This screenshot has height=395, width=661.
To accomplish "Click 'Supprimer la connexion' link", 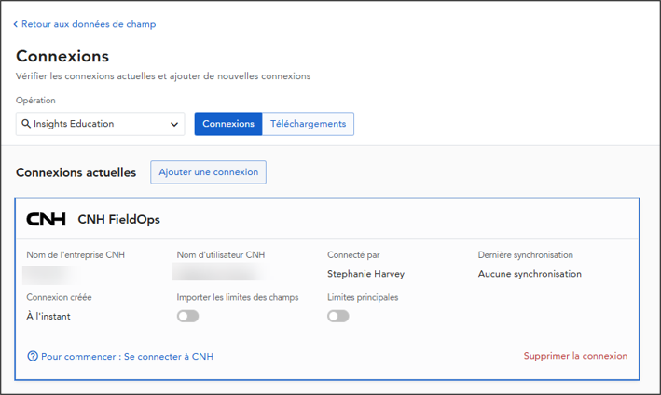I will (x=575, y=356).
